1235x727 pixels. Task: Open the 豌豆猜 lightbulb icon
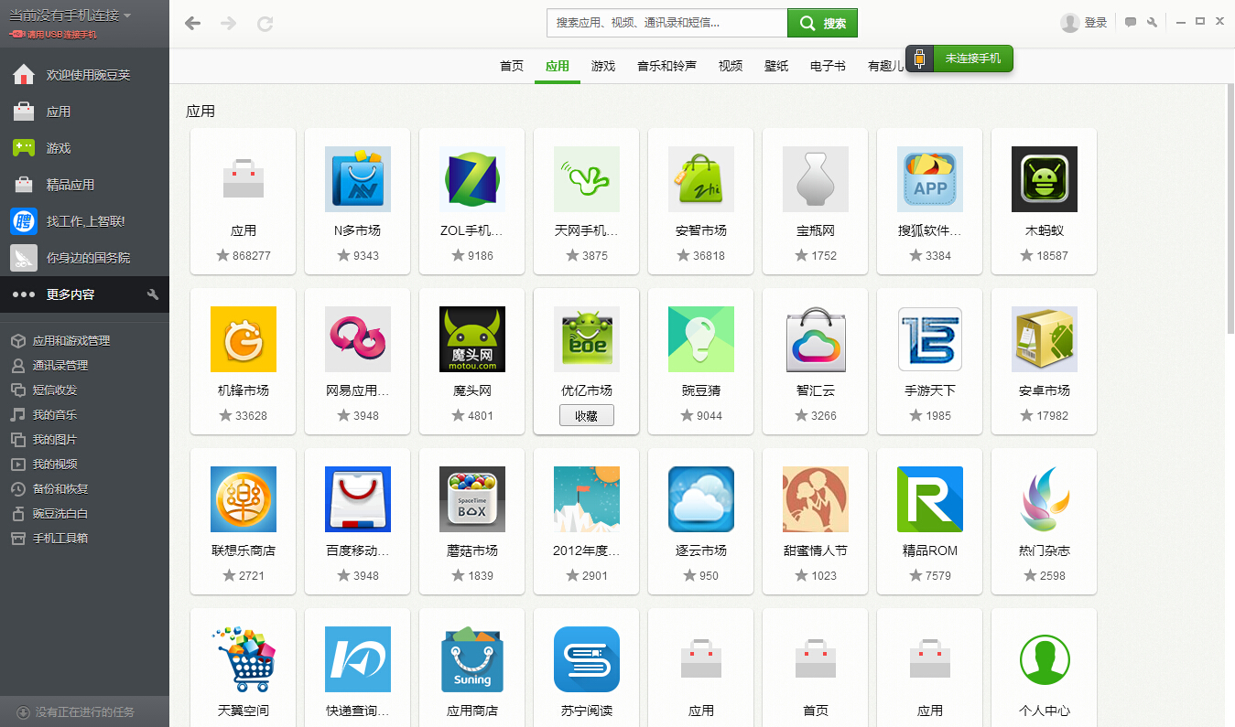pos(700,339)
